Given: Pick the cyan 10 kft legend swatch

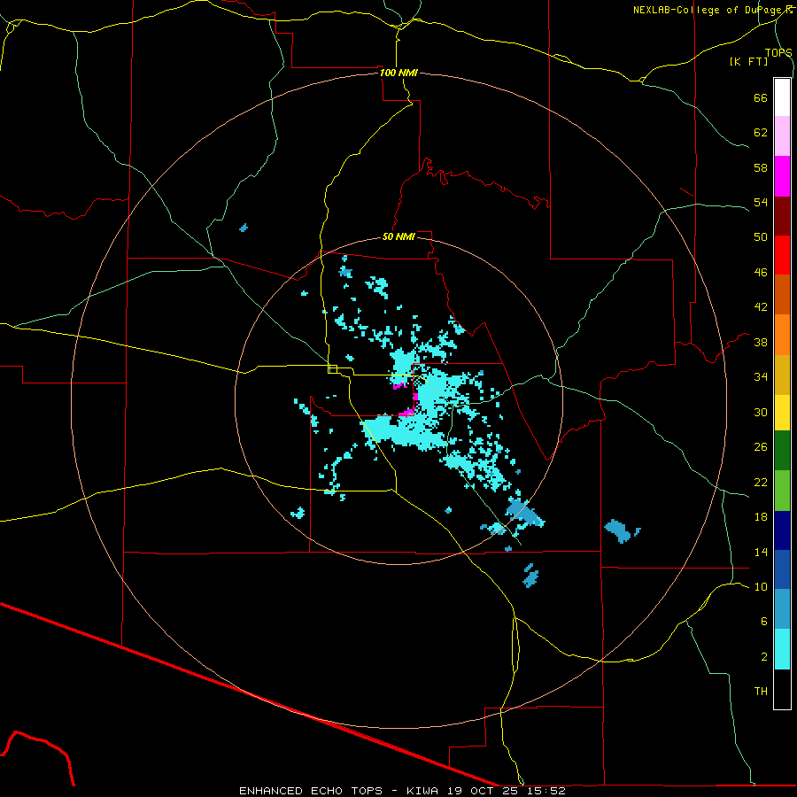Looking at the screenshot, I should (x=782, y=649).
